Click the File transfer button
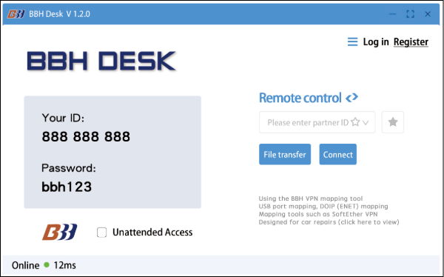The image size is (444, 277). click(285, 154)
